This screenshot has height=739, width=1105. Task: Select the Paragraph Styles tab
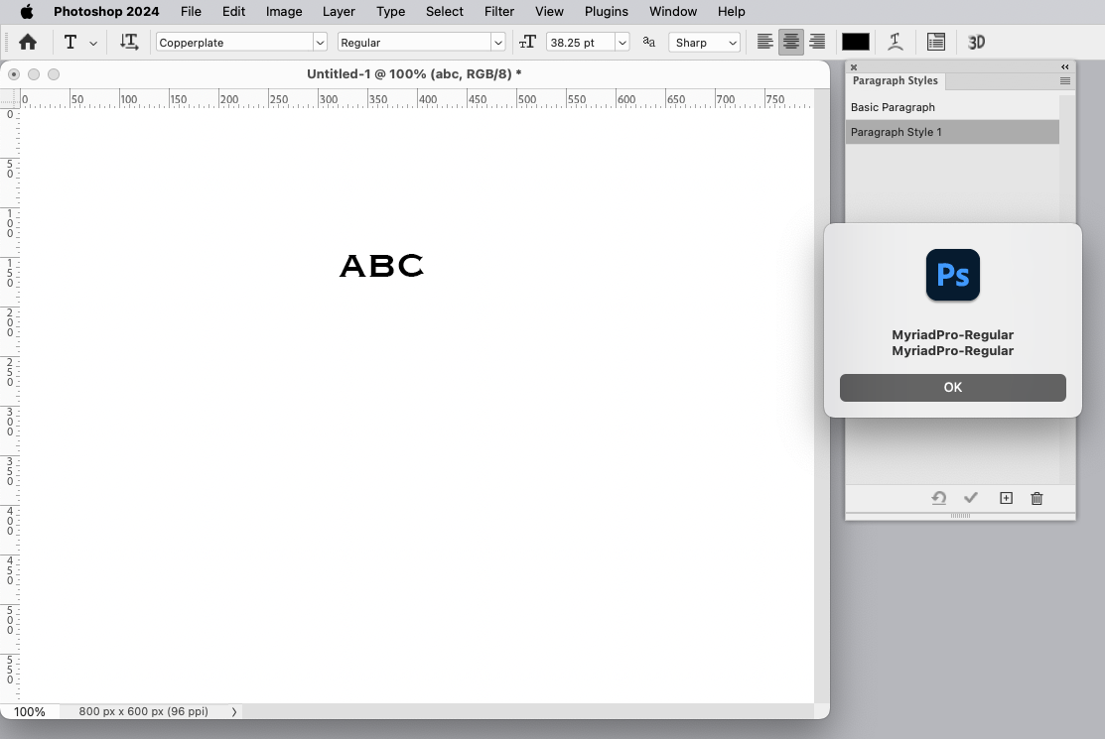[895, 81]
